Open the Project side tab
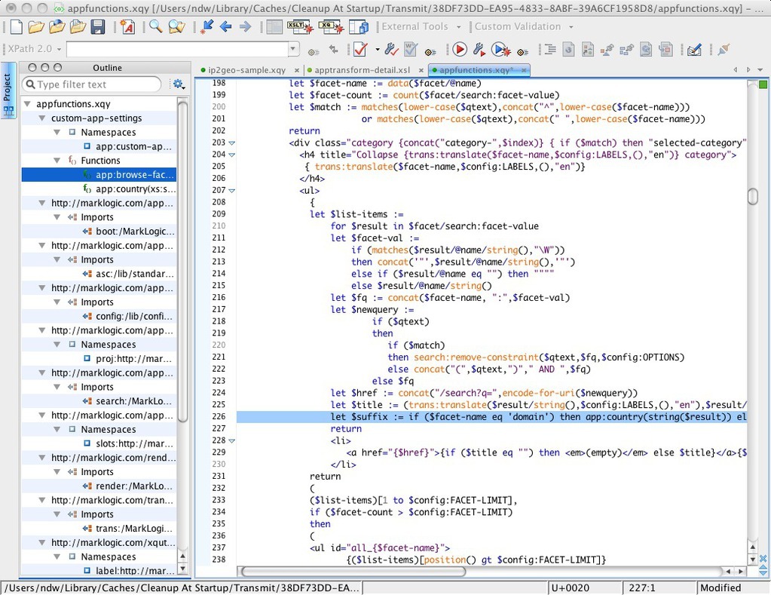 pos(8,90)
